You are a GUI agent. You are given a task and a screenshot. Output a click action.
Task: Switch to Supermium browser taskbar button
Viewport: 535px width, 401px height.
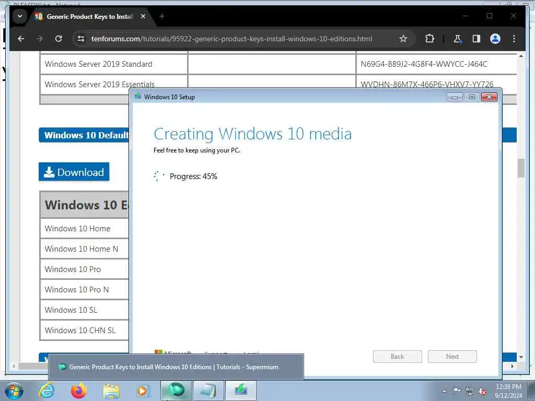(x=176, y=391)
